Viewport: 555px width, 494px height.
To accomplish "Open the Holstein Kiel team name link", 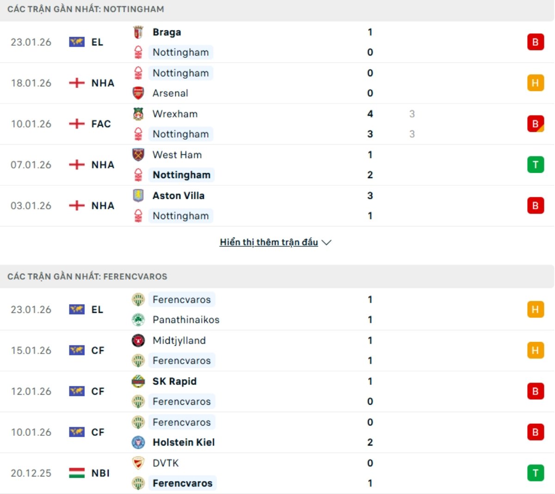I will 184,442.
